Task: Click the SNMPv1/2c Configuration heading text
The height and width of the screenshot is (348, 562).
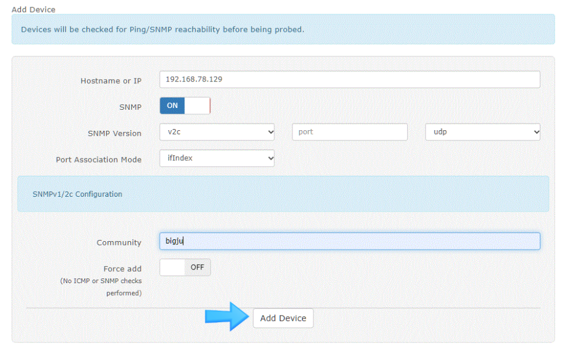Action: [77, 194]
